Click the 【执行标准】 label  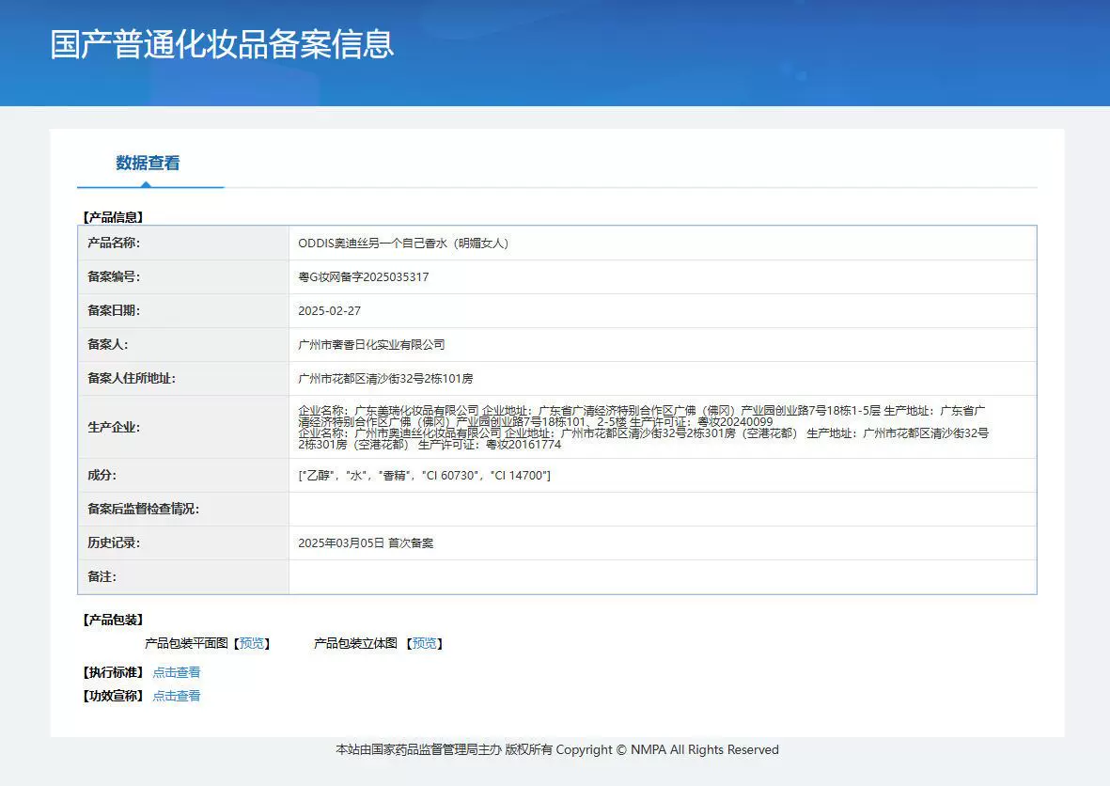(x=114, y=672)
